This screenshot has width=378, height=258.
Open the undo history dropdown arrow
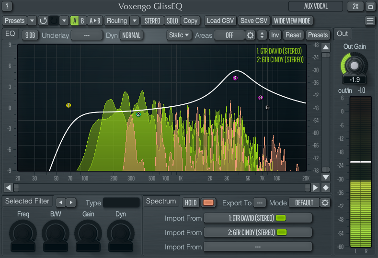click(64, 21)
